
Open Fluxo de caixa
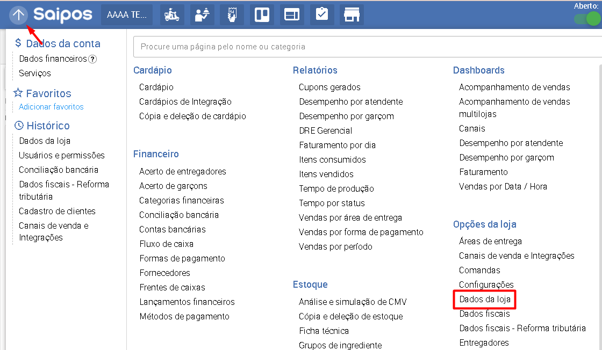pyautogui.click(x=166, y=244)
